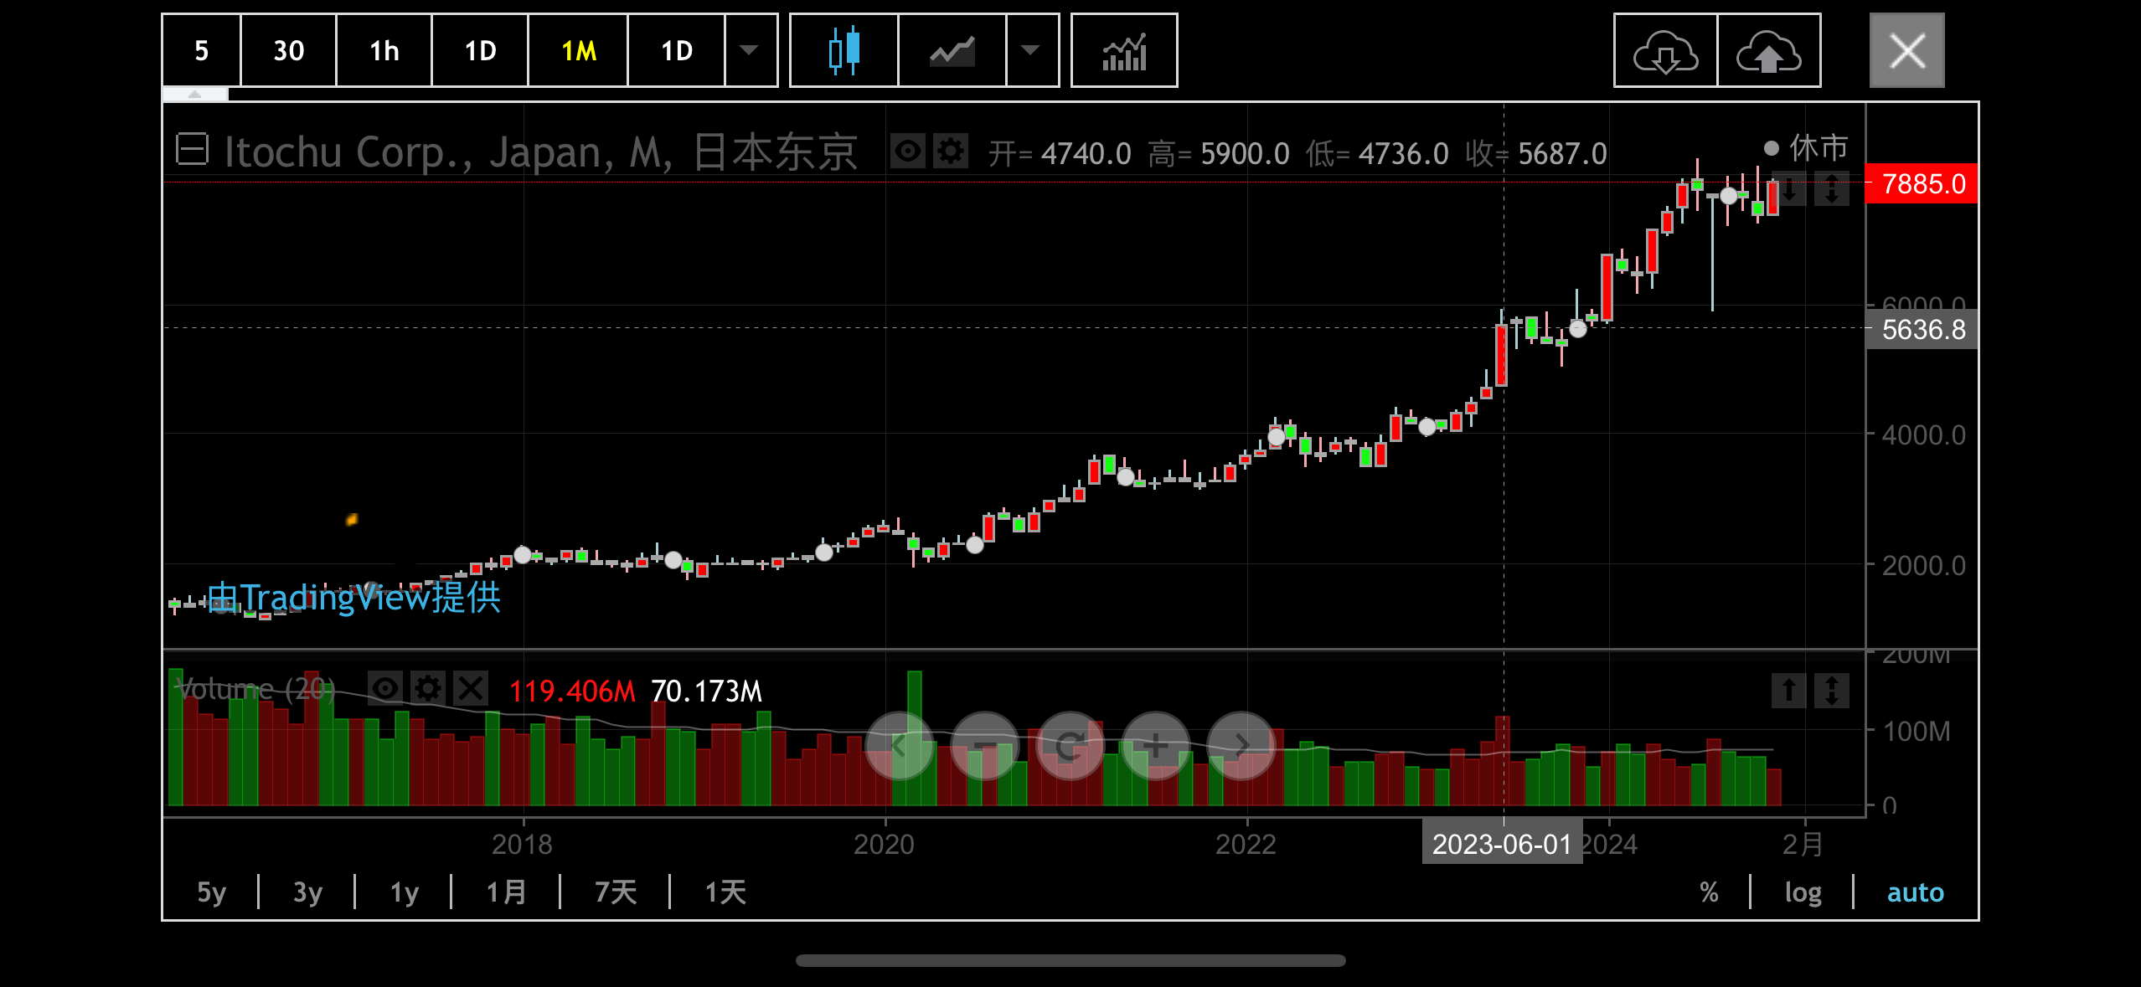The height and width of the screenshot is (987, 2141).
Task: Switch to the 1h timeframe
Action: pyautogui.click(x=384, y=50)
